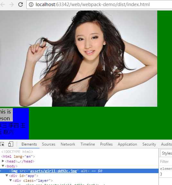The height and width of the screenshot is (185, 172).
Task: Switch to the Timeline tab
Action: [88, 144]
